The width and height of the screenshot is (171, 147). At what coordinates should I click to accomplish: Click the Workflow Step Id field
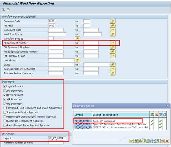[x=51, y=38]
